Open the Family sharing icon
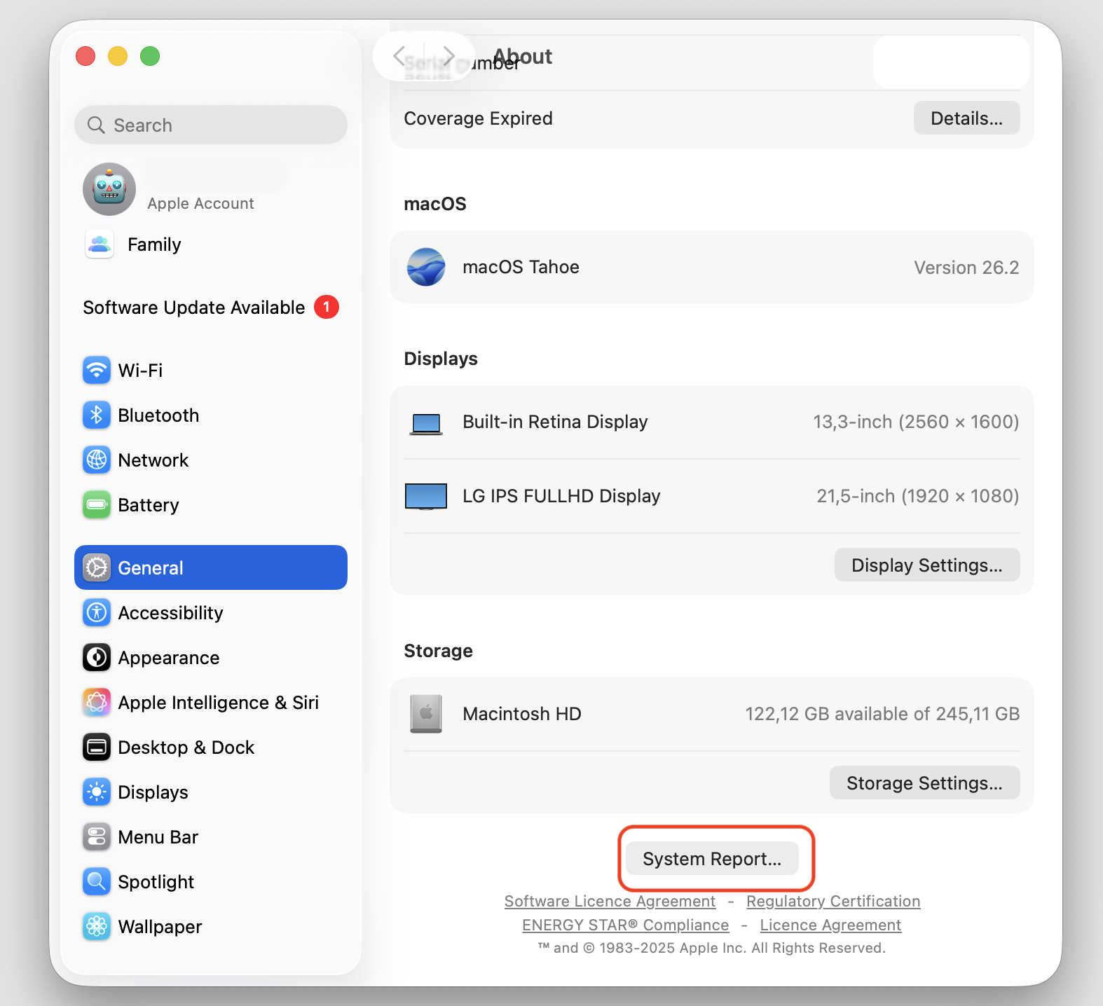Image resolution: width=1103 pixels, height=1006 pixels. tap(100, 244)
